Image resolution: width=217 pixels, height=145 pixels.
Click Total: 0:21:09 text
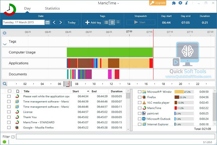tap(203, 129)
